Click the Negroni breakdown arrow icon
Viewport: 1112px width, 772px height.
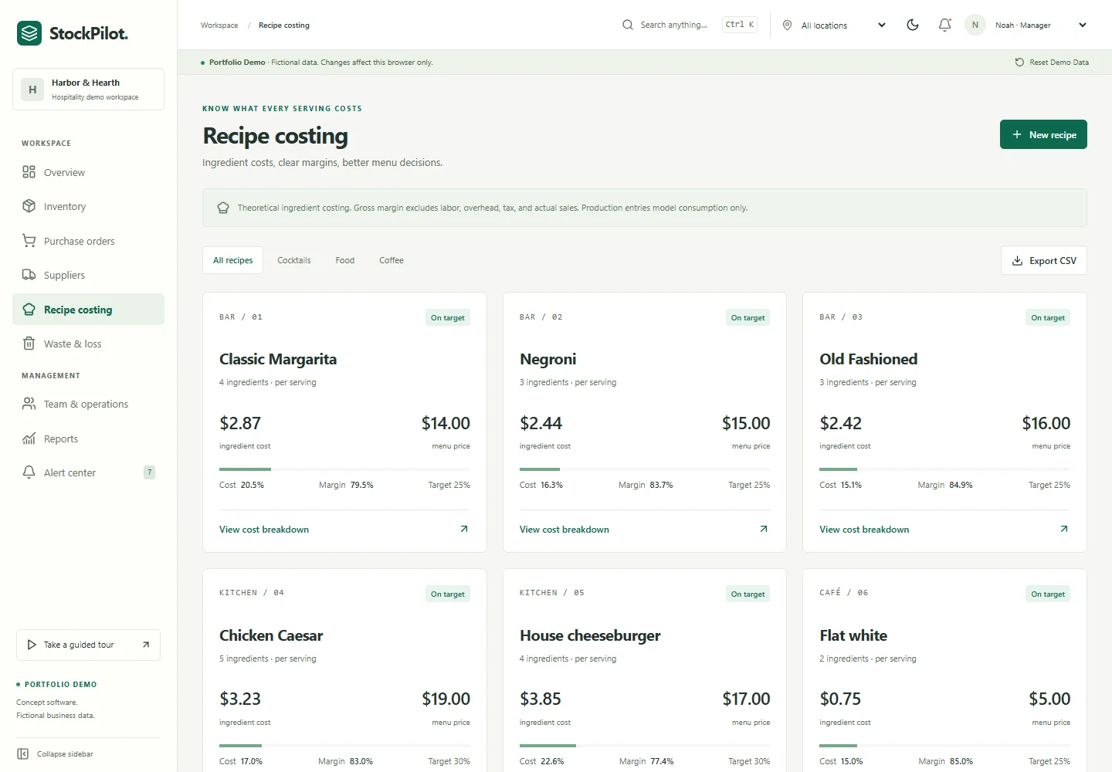click(764, 529)
